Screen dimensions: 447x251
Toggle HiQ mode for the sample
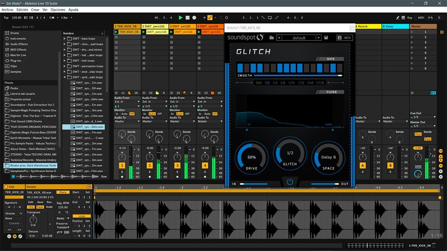pyautogui.click(x=31, y=207)
